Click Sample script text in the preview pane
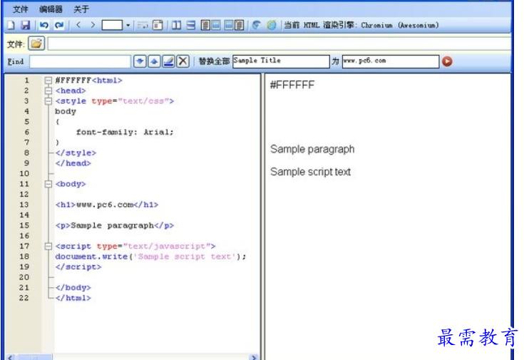Screen dimensions: 524x360 coord(310,172)
